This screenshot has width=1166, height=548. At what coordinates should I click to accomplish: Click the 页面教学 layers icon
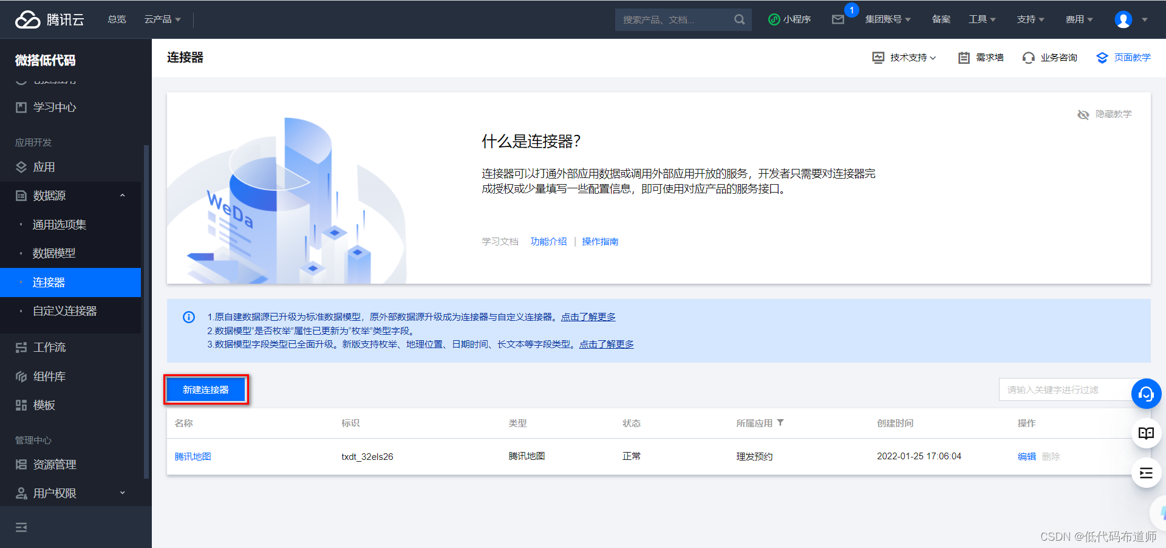(1102, 58)
